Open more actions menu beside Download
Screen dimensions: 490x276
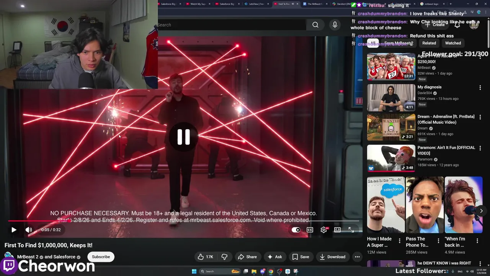pos(357,257)
